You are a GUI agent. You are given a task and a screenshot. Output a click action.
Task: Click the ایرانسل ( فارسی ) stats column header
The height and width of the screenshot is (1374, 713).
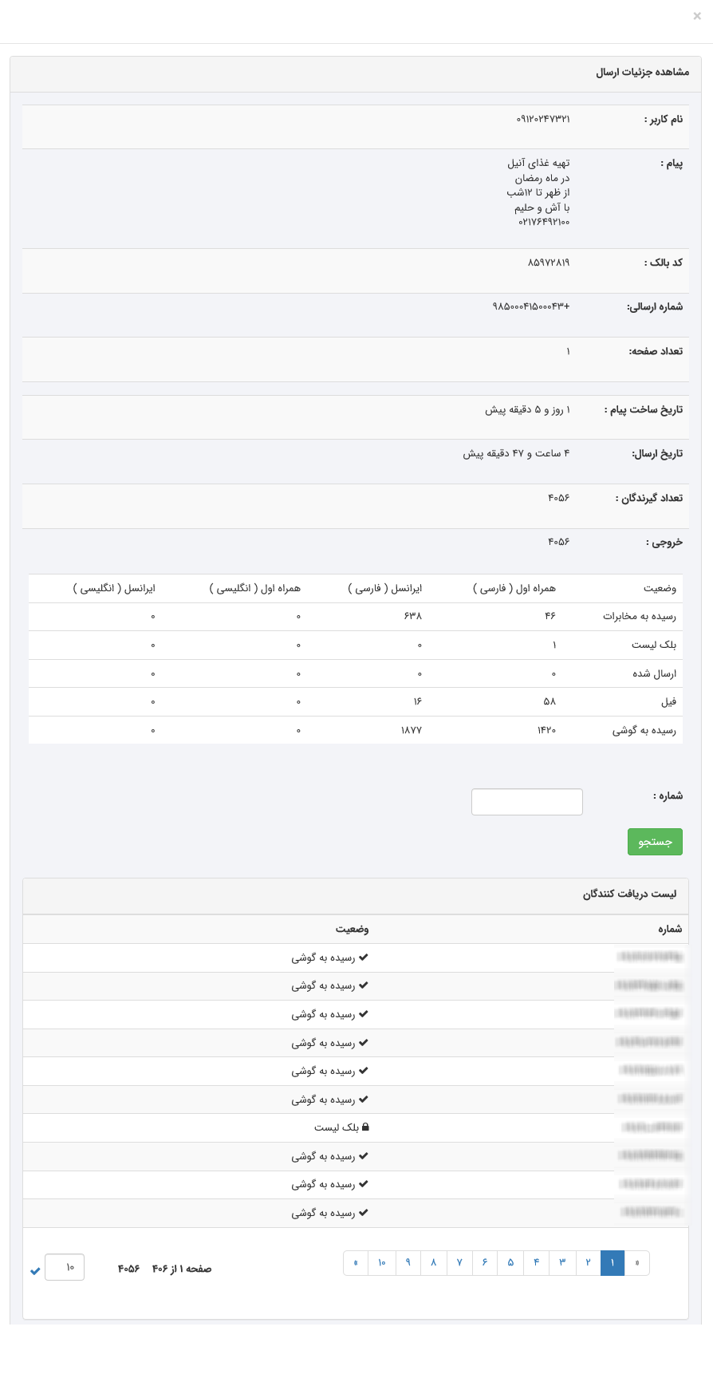385,588
